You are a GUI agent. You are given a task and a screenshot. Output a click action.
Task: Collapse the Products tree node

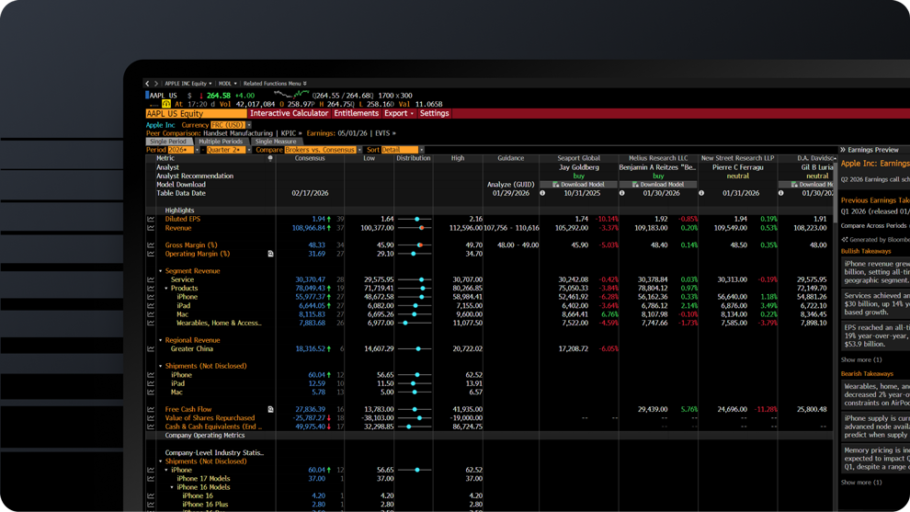click(166, 289)
